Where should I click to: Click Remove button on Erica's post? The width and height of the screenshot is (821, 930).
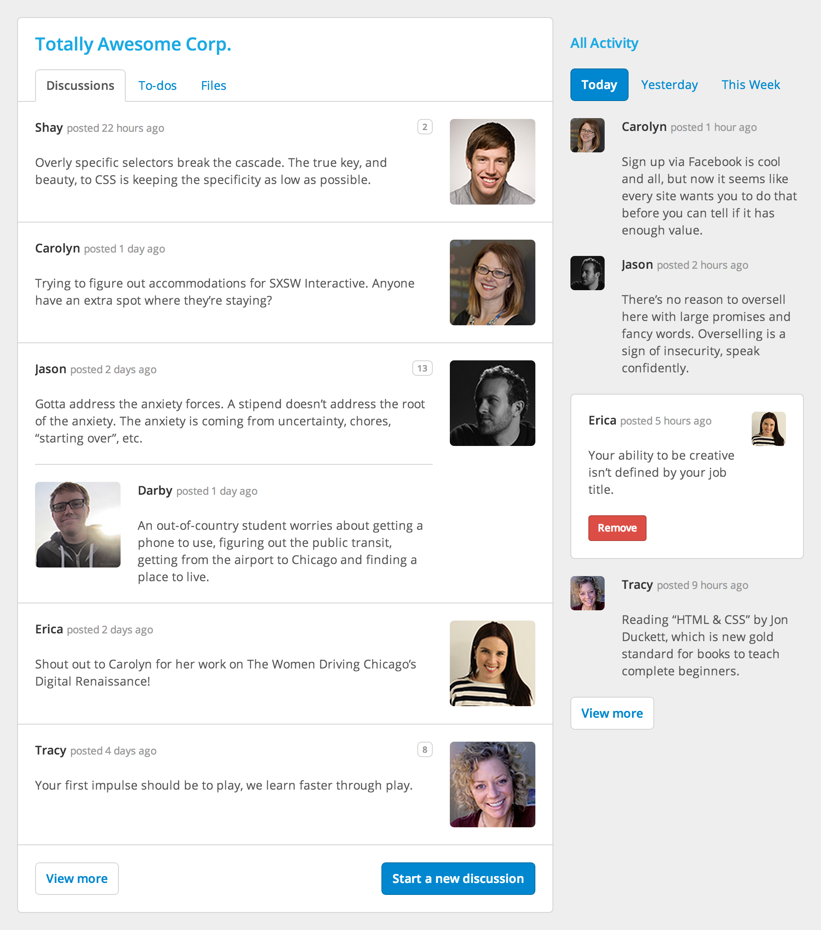(617, 527)
